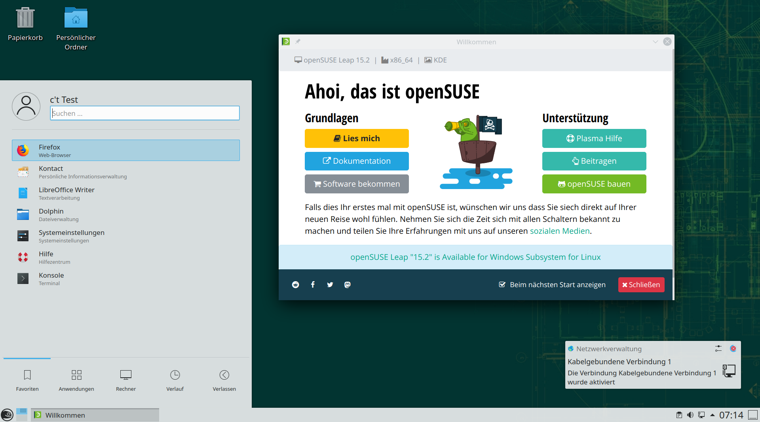
Task: Open the Facebook social link icon
Action: [x=313, y=285]
